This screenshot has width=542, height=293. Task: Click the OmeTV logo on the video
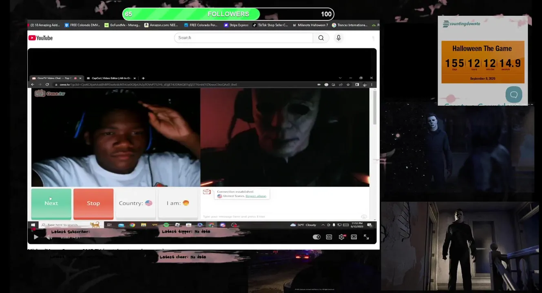pos(50,93)
